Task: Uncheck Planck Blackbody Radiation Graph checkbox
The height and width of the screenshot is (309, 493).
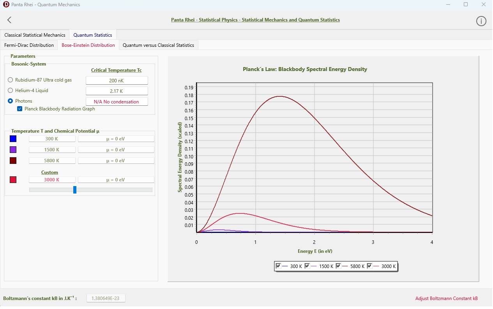Action: pyautogui.click(x=20, y=109)
